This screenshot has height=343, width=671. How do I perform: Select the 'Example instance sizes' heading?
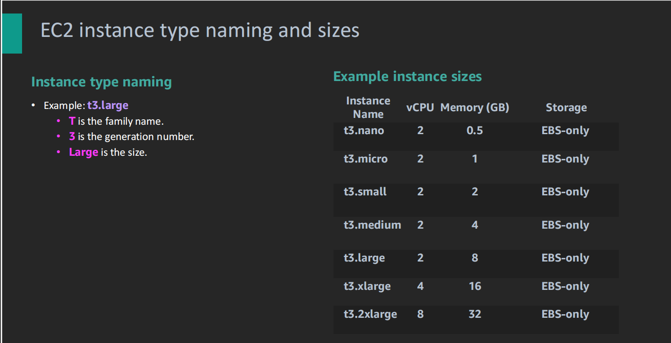[x=407, y=77]
